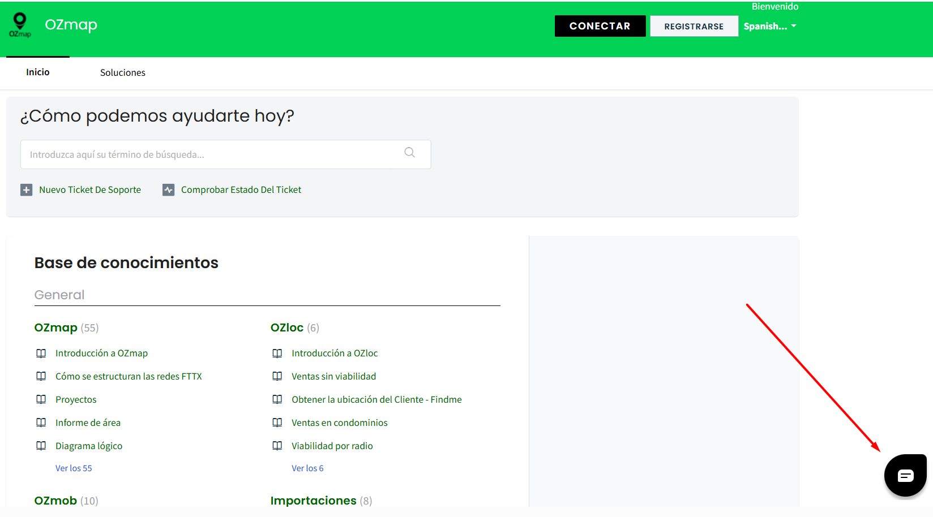Screen dimensions: 933x517
Task: Click book icon next to Cómo se estructuran
Action: (41, 377)
